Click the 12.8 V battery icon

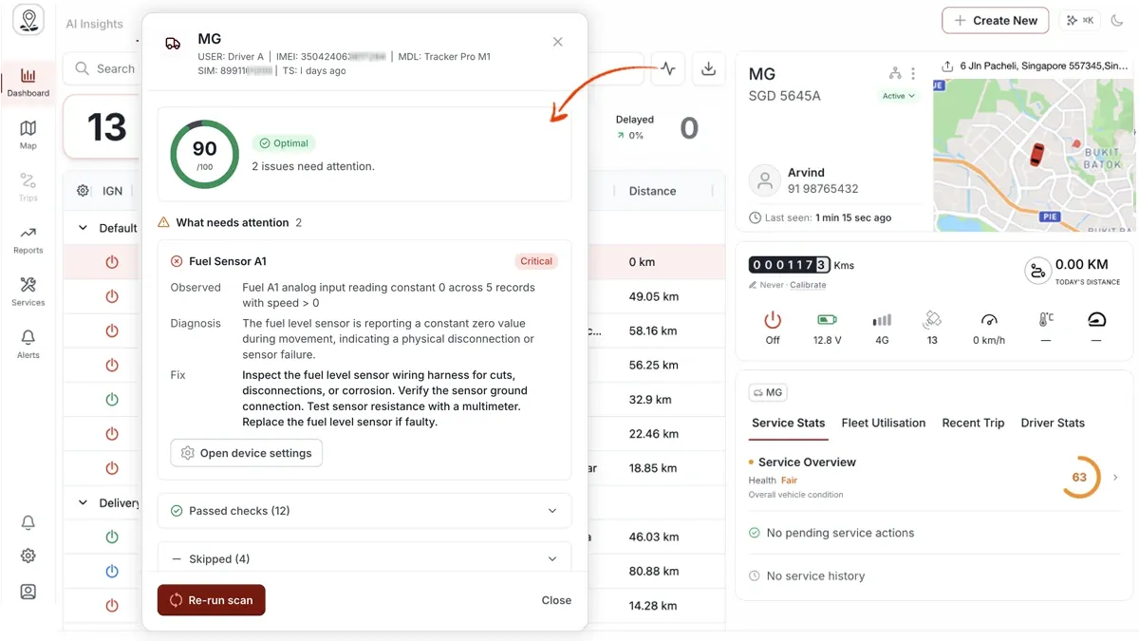(x=827, y=320)
